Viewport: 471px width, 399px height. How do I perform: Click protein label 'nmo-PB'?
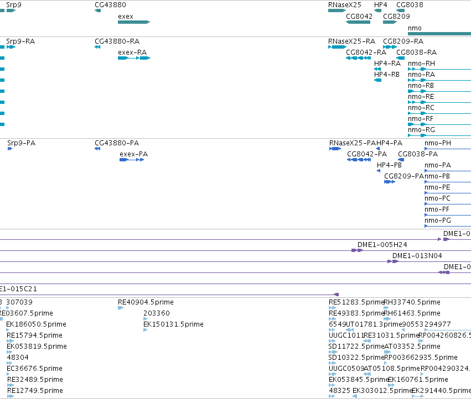click(x=437, y=176)
